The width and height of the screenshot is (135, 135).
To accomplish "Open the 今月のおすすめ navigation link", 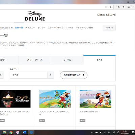I will pos(6,28).
